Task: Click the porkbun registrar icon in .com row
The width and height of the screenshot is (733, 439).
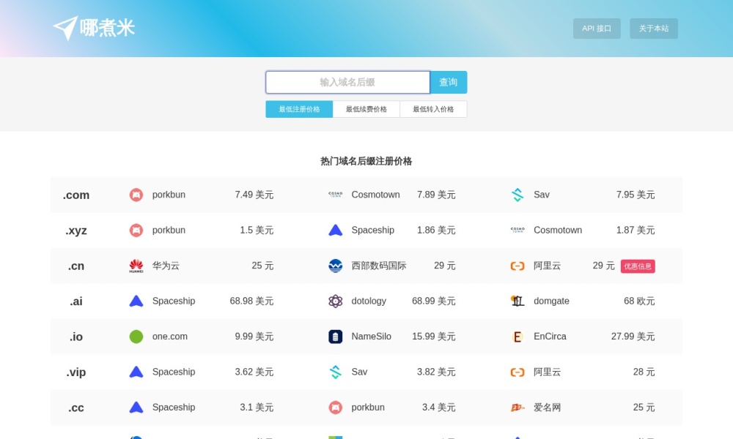Action: click(136, 195)
